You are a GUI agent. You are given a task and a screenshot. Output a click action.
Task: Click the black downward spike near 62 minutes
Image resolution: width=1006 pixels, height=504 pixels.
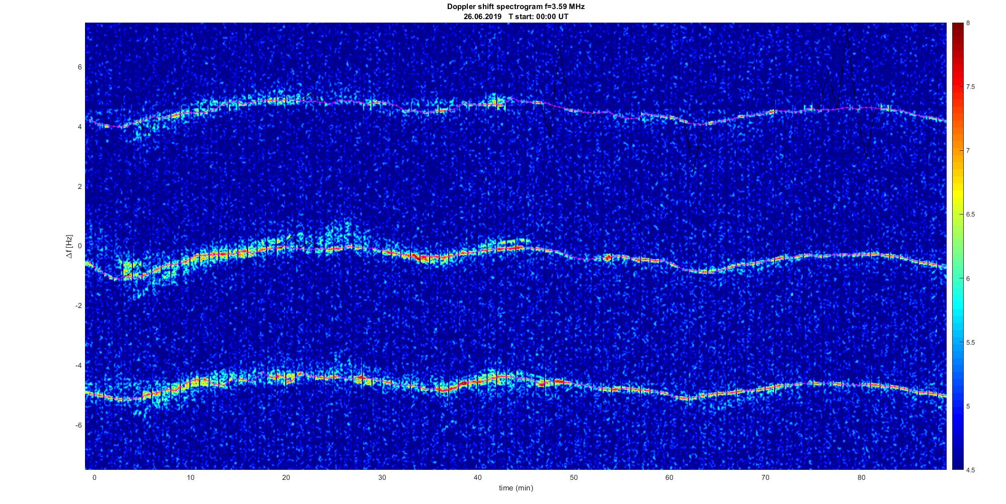pos(693,173)
